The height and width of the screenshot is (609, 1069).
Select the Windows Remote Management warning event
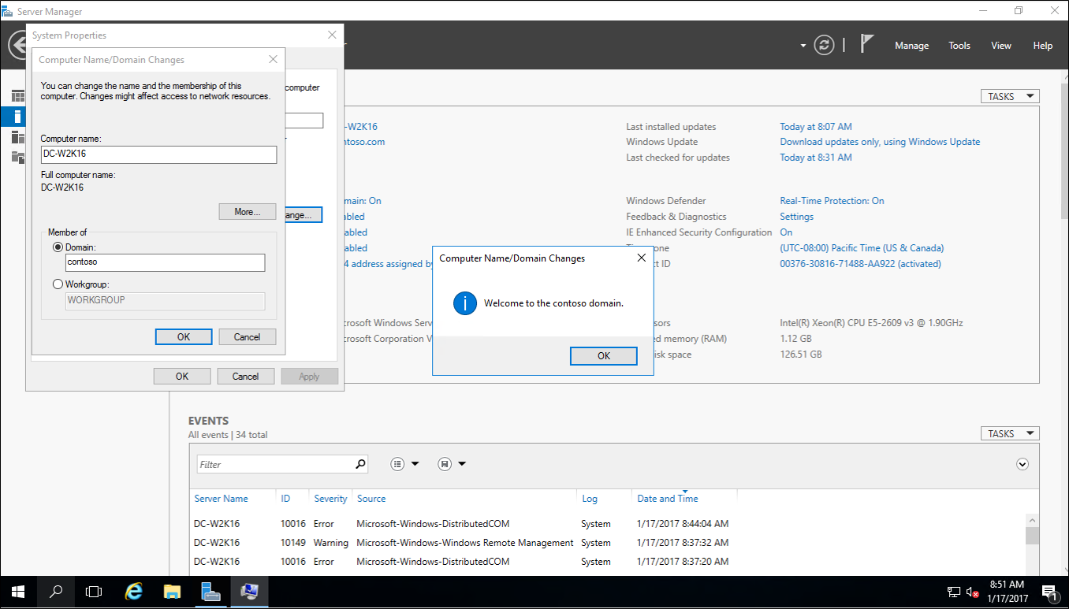607,543
